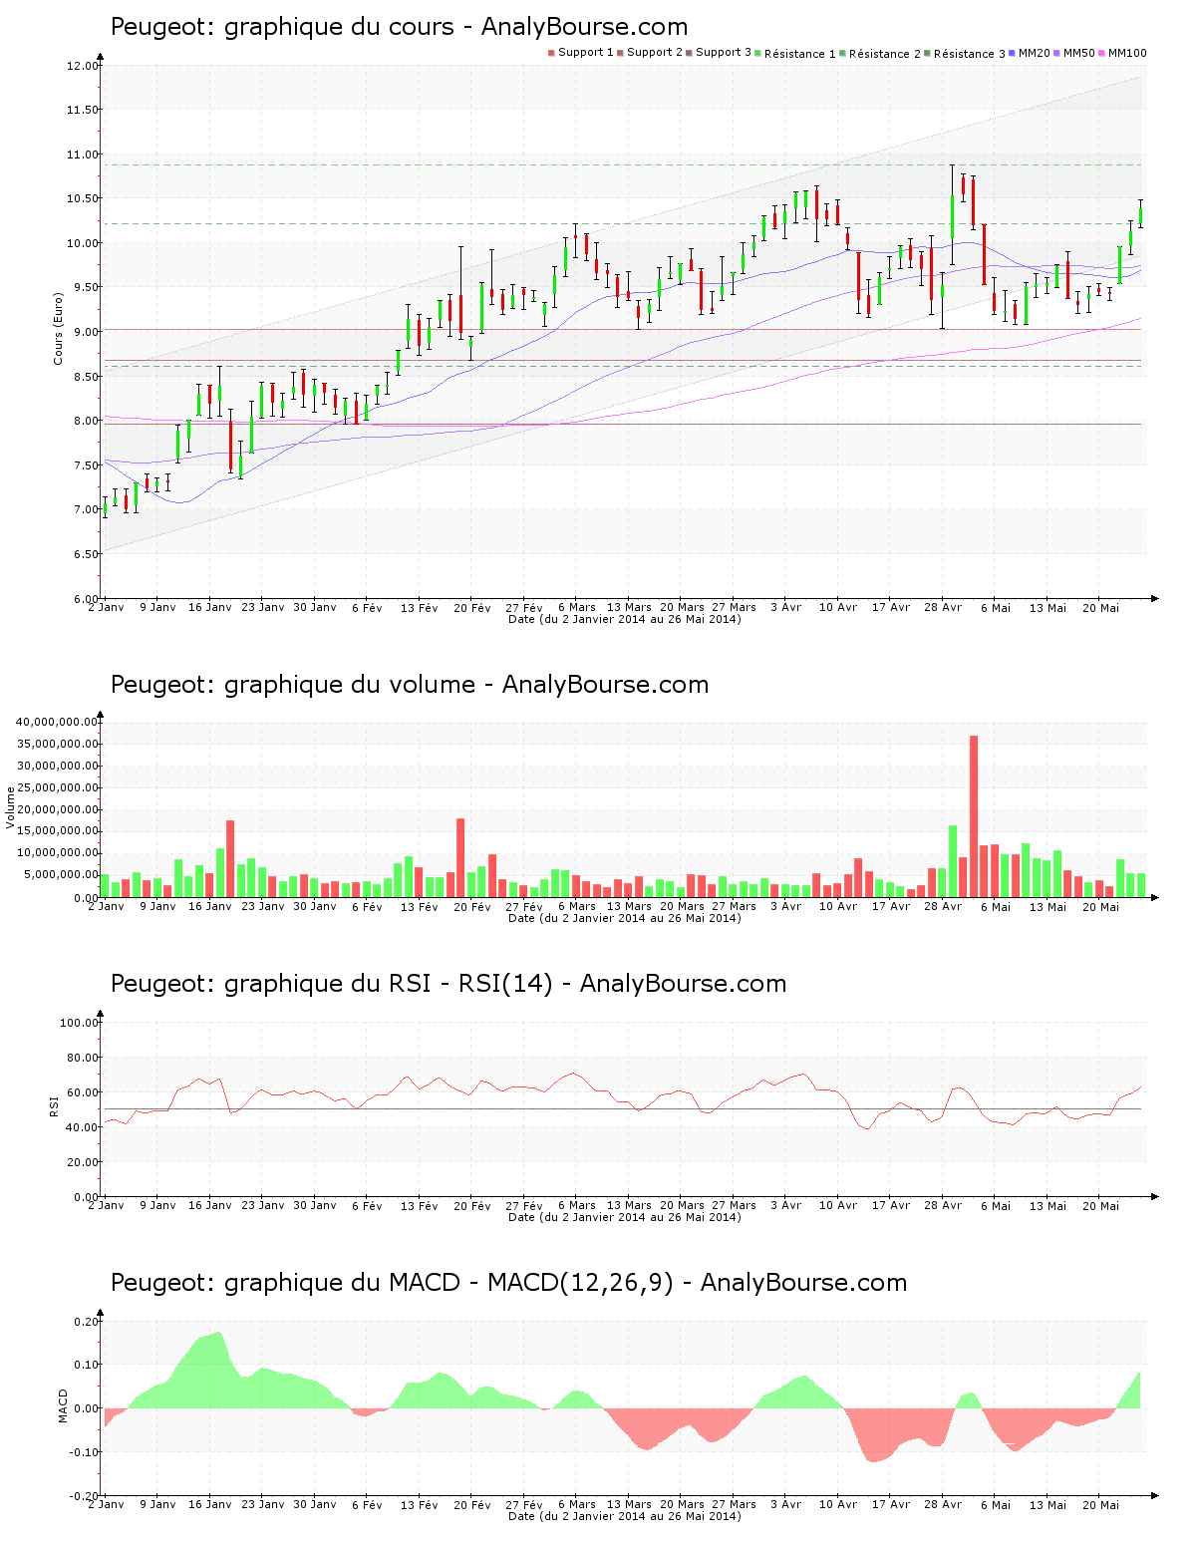Click the 'RSI' vertical axis label
Screen dimensions: 1196x1545
[x=55, y=1105]
